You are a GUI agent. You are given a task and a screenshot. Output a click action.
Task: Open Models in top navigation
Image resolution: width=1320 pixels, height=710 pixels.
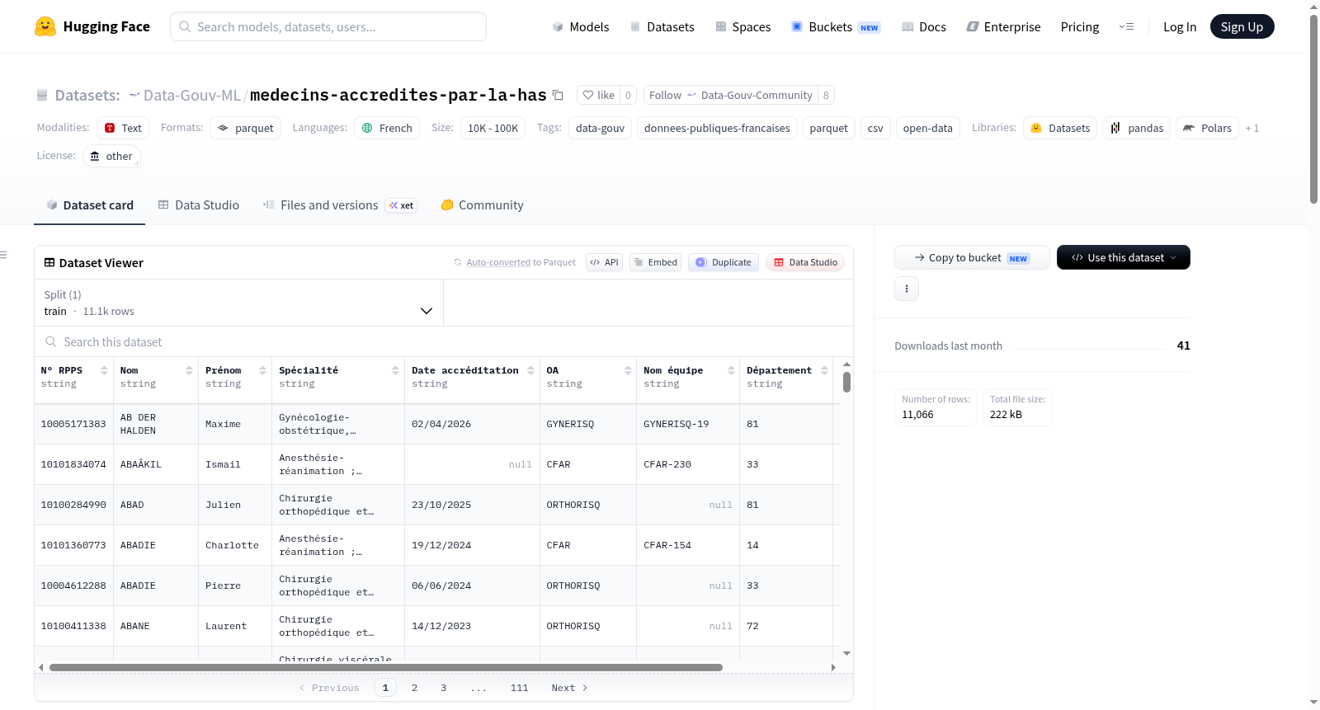click(581, 26)
